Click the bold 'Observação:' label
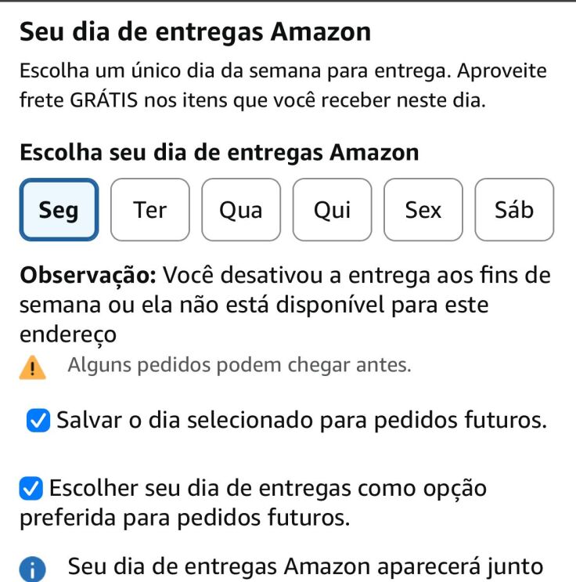Image resolution: width=576 pixels, height=582 pixels. [91, 277]
